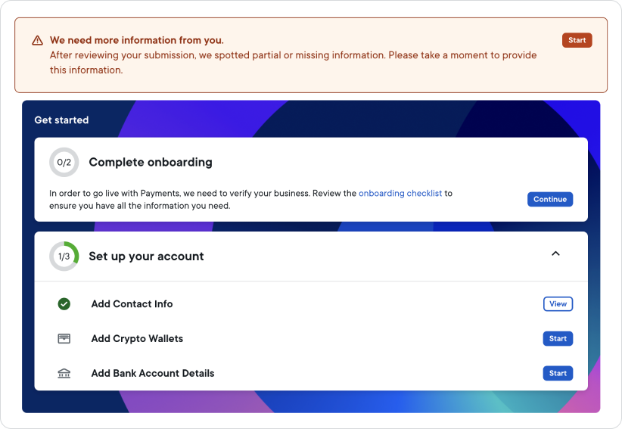Collapse the Set up your account section
The image size is (622, 429).
555,254
